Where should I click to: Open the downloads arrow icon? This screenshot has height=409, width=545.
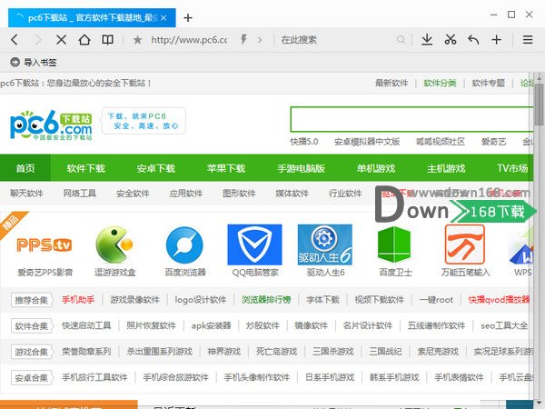[427, 40]
